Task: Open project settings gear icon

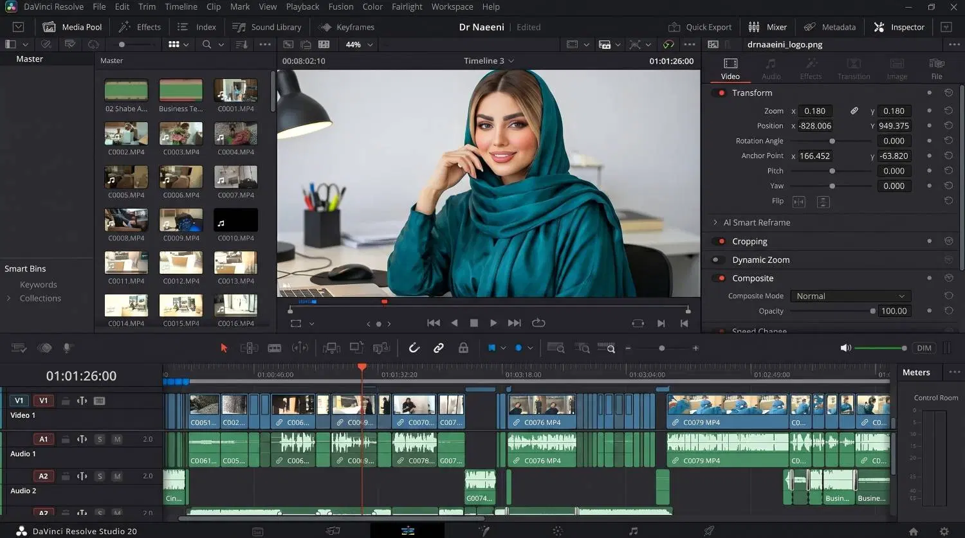Action: click(944, 532)
